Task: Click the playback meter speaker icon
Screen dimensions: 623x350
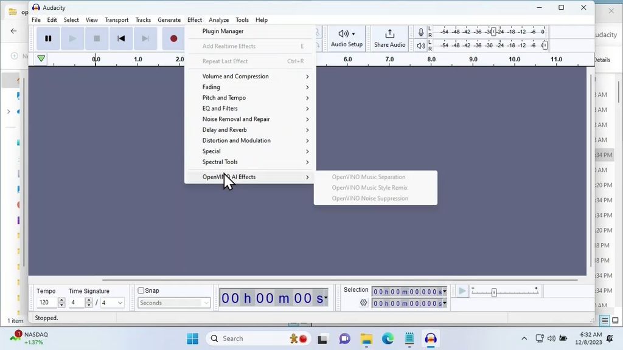Action: pyautogui.click(x=420, y=44)
